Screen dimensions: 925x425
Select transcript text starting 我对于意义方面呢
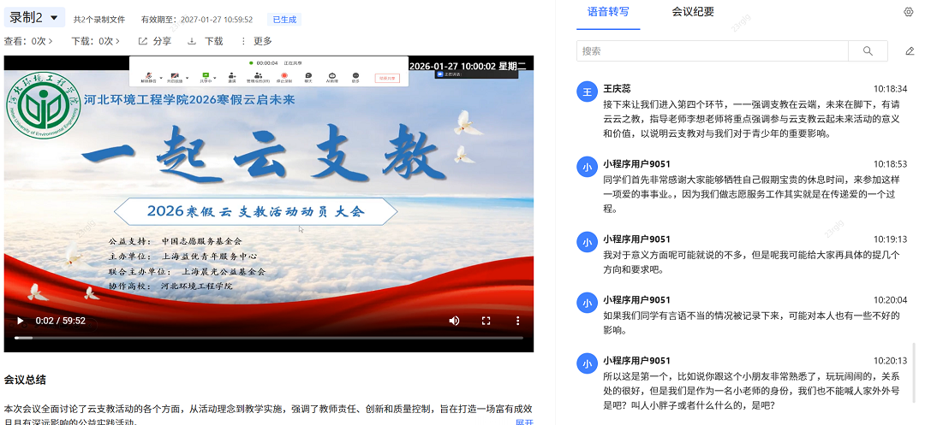pyautogui.click(x=752, y=263)
